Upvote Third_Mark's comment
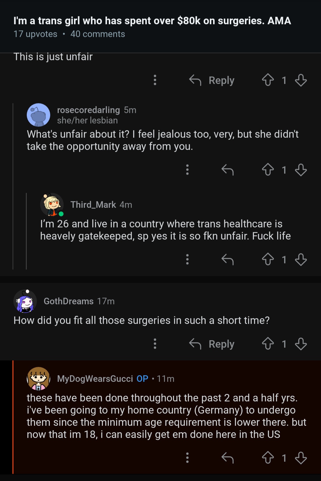This screenshot has height=481, width=321. tap(268, 259)
